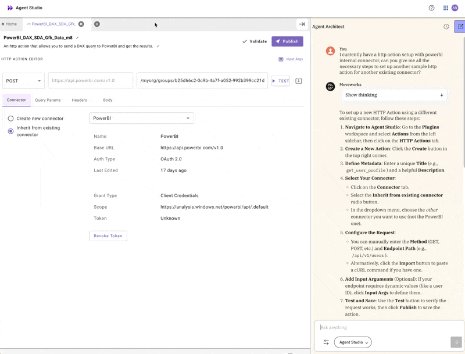Viewport: 465px width, 354px height.
Task: Click the HTTP ACTION EDITOR heading
Action: click(x=22, y=59)
